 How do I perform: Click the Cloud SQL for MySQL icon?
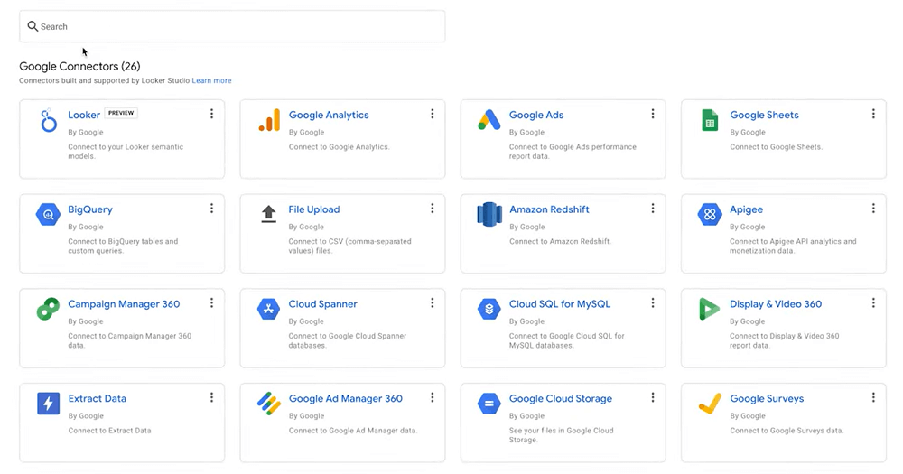click(x=489, y=309)
